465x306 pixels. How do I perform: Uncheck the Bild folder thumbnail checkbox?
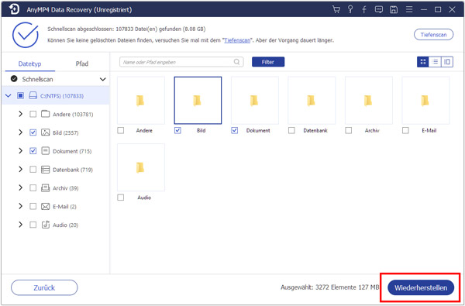click(x=177, y=130)
